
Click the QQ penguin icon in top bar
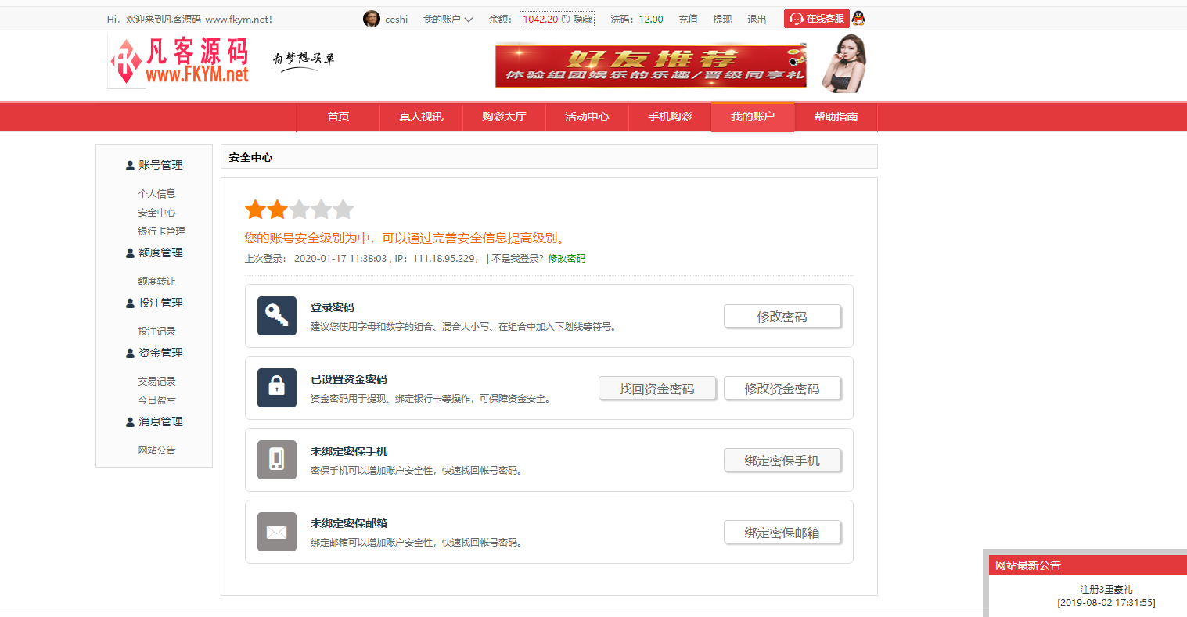[858, 18]
